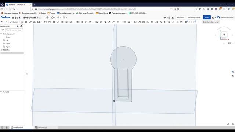Open a new browser tab
Screen dimensions: 235x132
[35, 4]
